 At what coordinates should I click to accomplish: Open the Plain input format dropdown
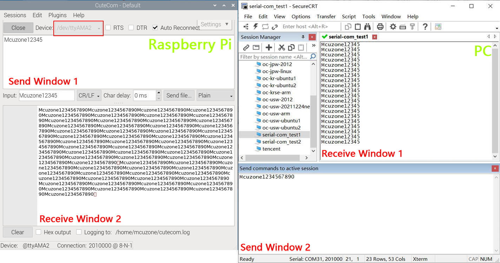(215, 95)
